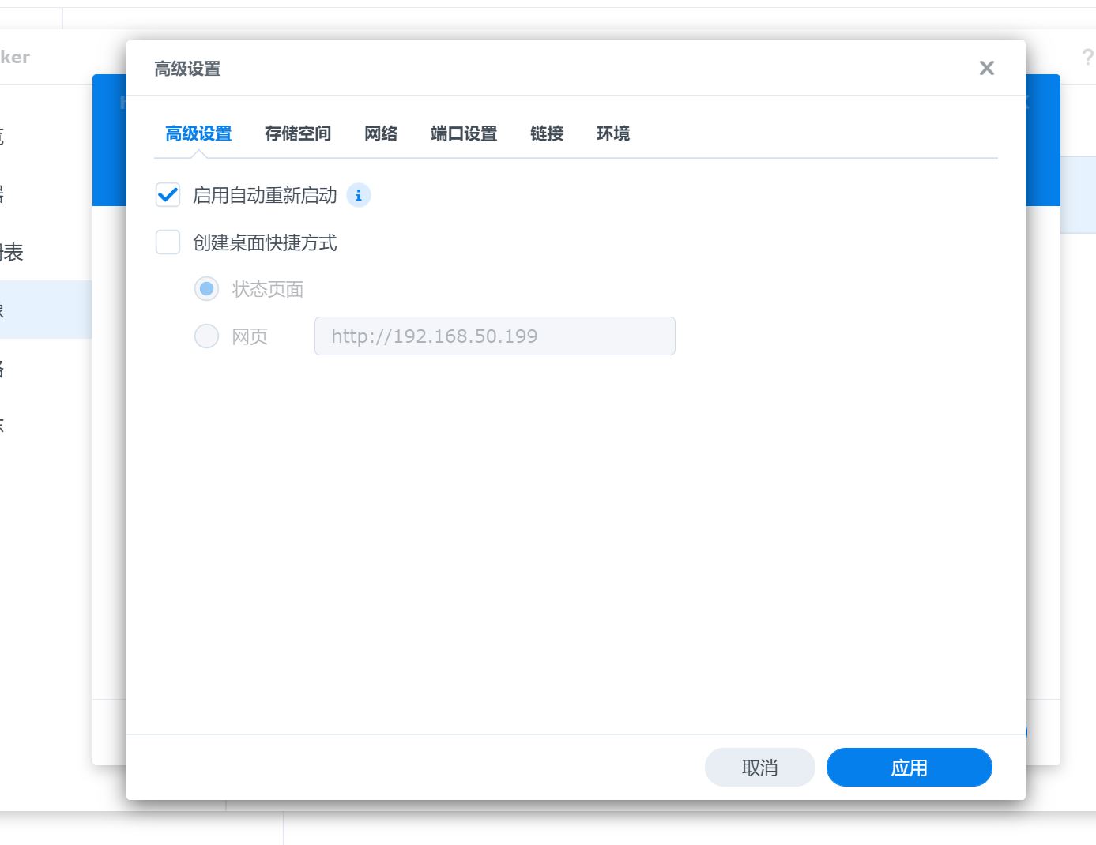Open the 存储空间 tab
1096x845 pixels.
(298, 133)
